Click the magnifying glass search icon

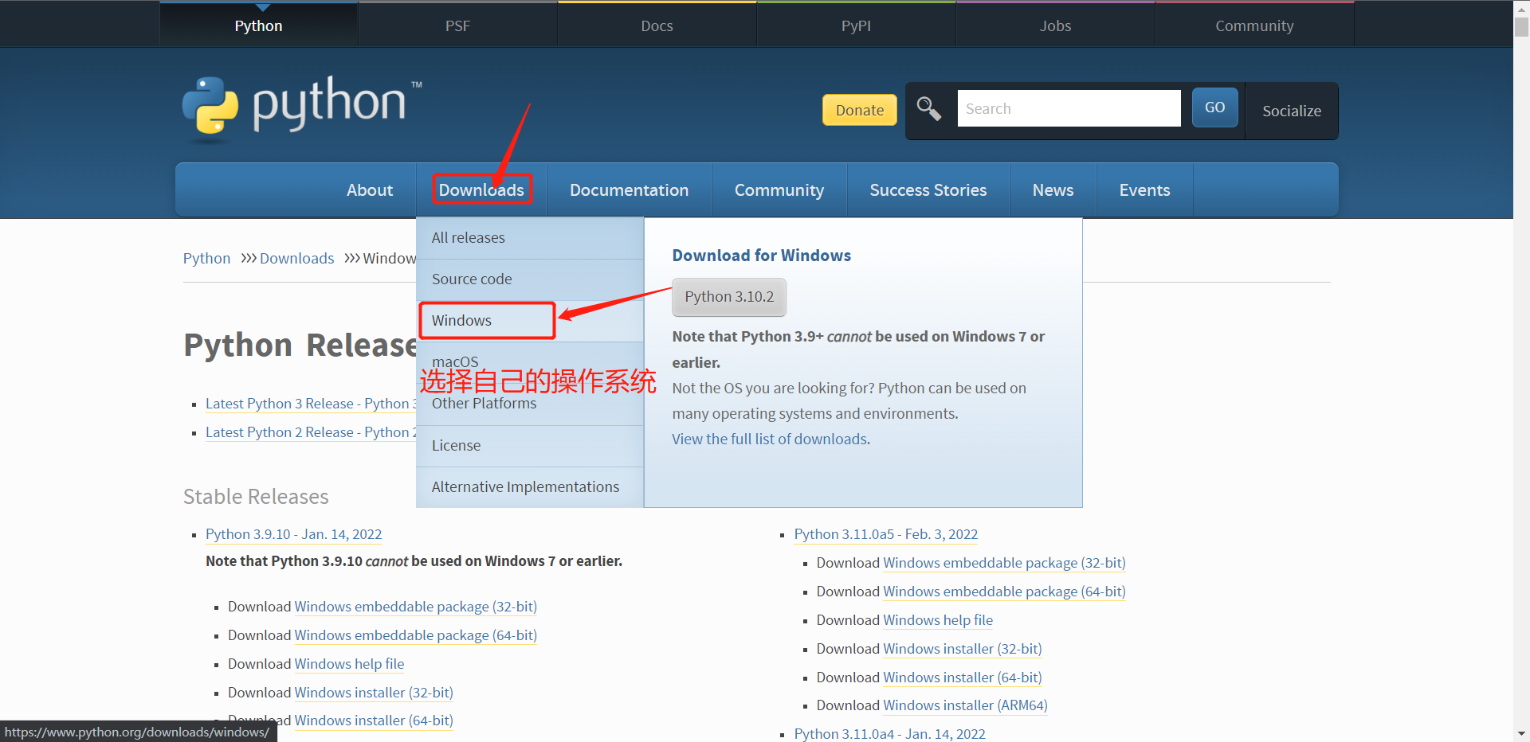(929, 108)
